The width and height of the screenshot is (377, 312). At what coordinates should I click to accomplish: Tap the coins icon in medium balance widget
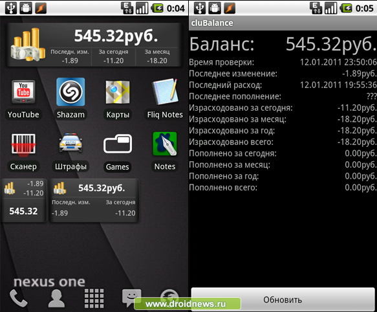[59, 188]
